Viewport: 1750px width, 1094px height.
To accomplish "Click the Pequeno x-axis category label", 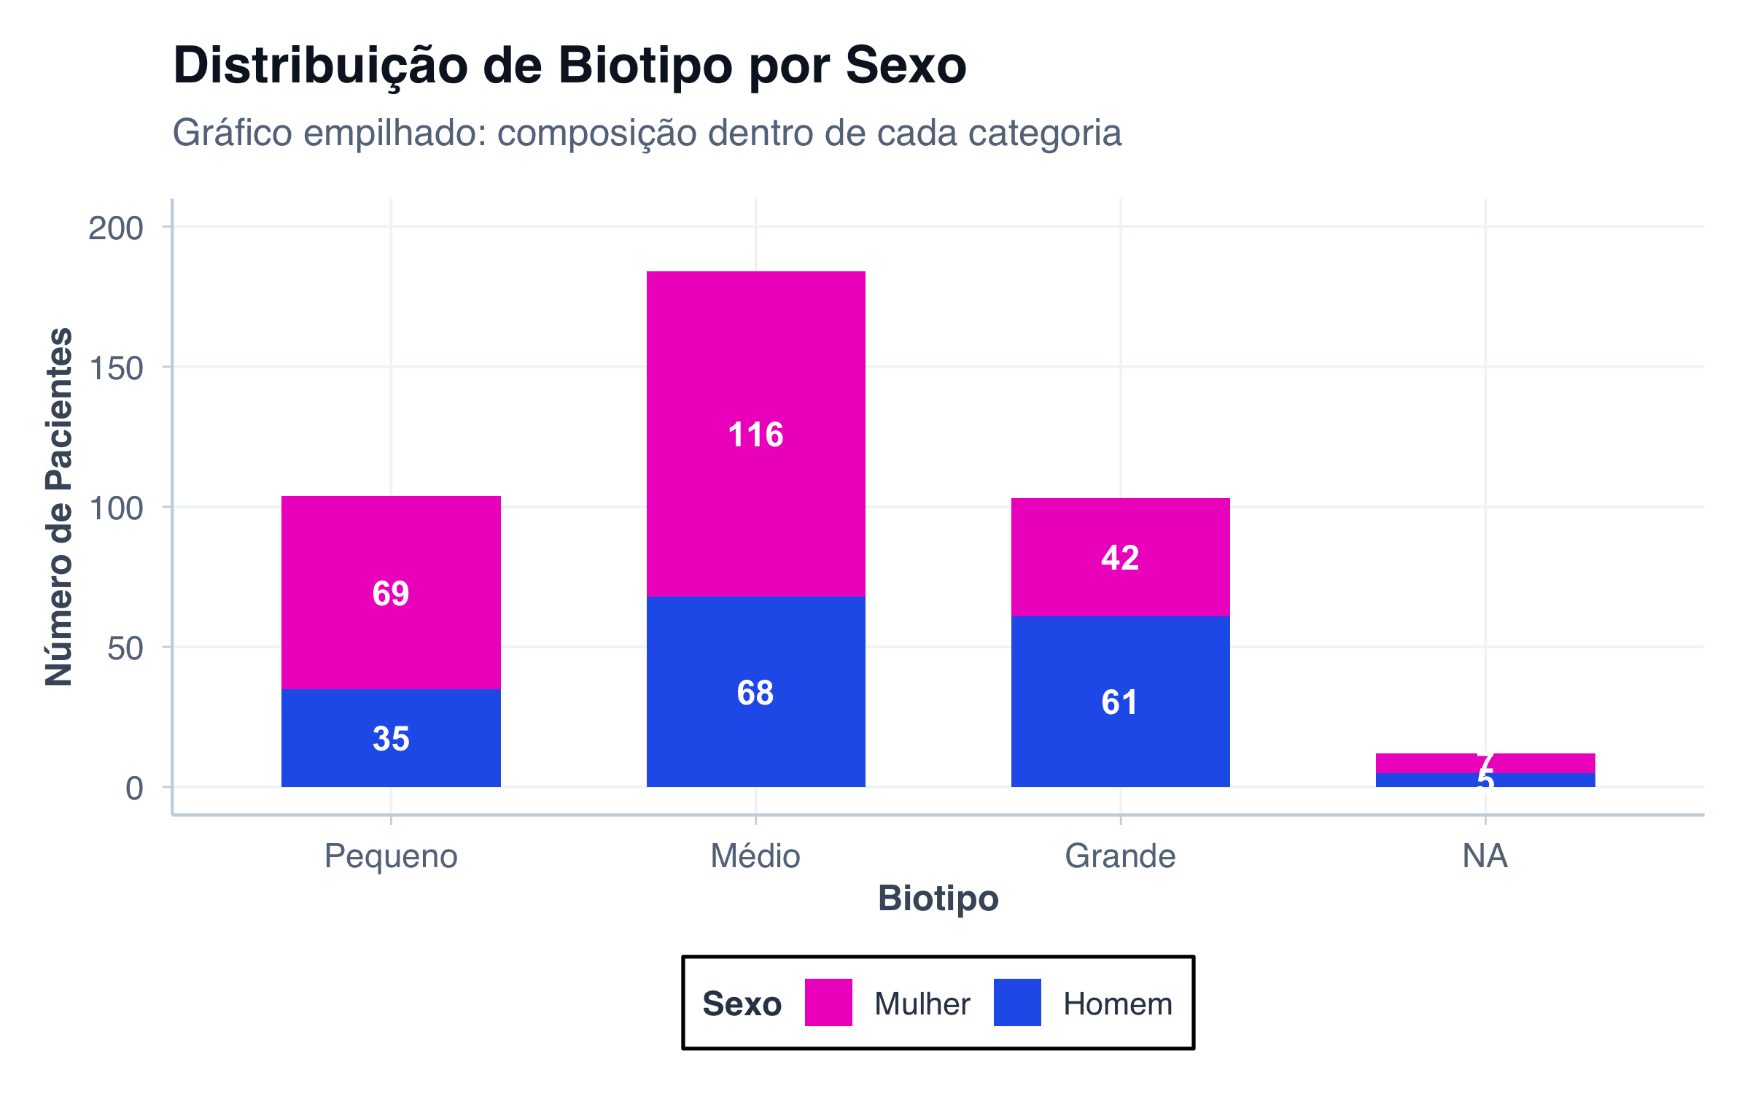I will (x=391, y=856).
